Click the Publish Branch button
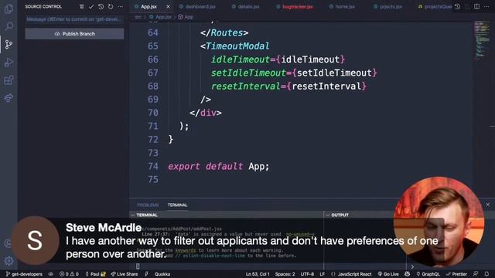This screenshot has width=495, height=278. [x=74, y=34]
